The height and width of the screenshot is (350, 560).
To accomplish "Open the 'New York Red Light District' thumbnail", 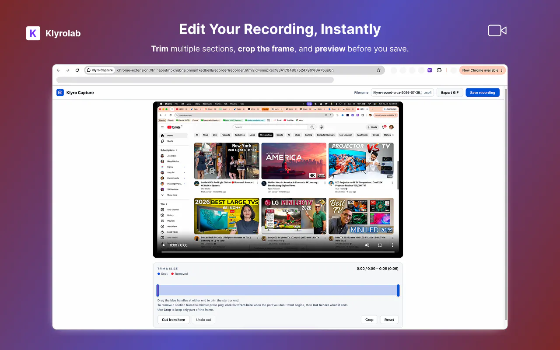I will [x=227, y=161].
